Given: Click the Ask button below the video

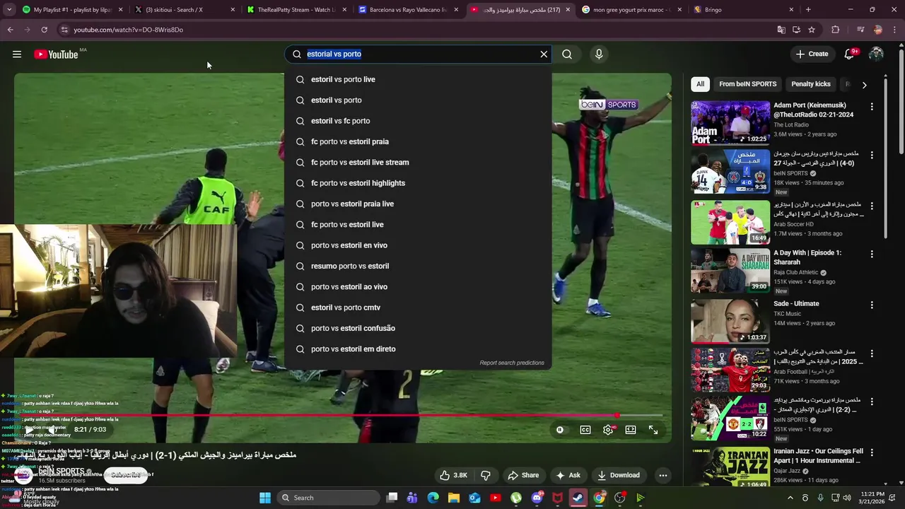Looking at the screenshot, I should point(568,476).
